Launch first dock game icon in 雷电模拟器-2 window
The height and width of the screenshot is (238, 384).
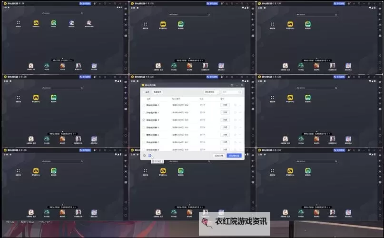(286, 65)
